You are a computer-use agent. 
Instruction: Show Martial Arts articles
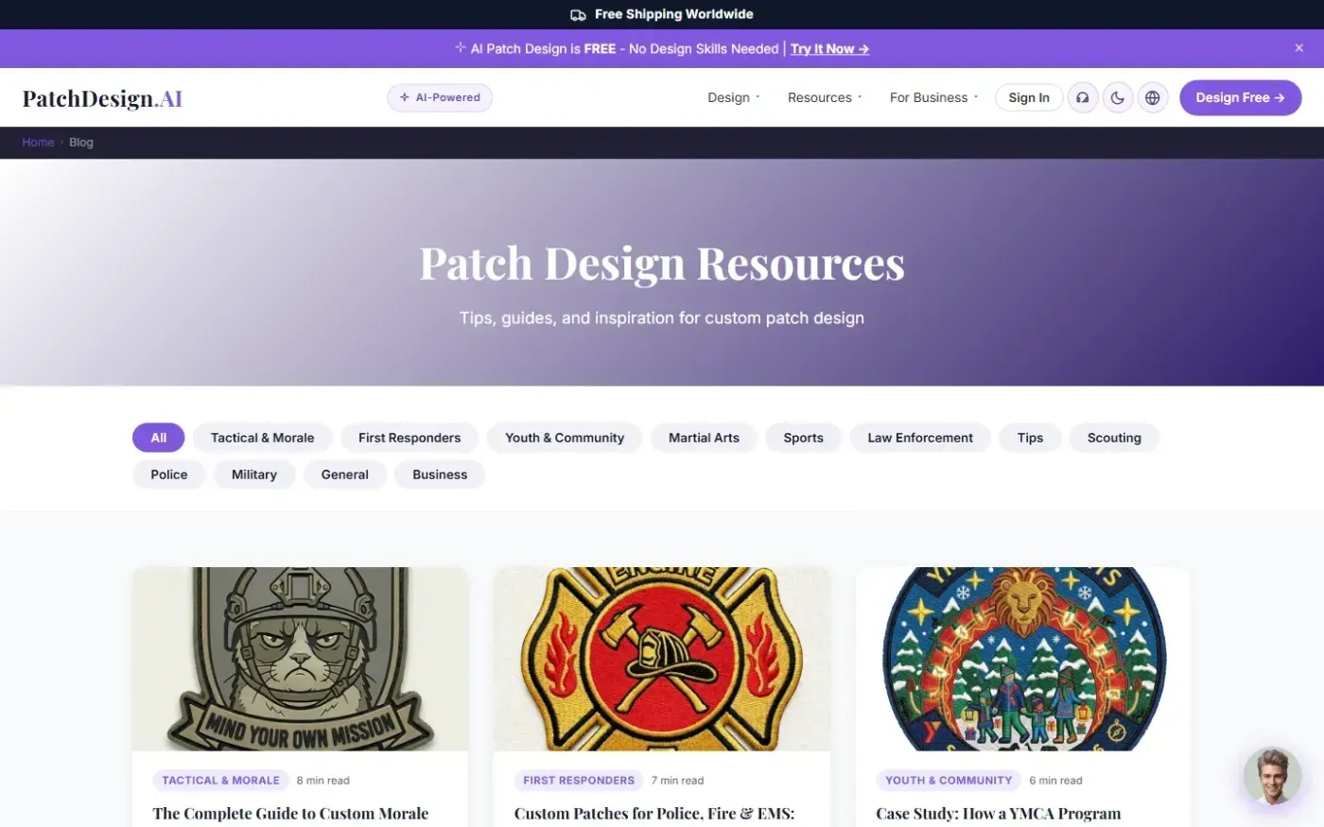pyautogui.click(x=704, y=438)
